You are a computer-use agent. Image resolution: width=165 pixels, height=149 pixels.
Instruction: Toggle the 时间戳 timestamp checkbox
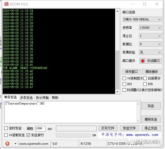tap(124, 90)
